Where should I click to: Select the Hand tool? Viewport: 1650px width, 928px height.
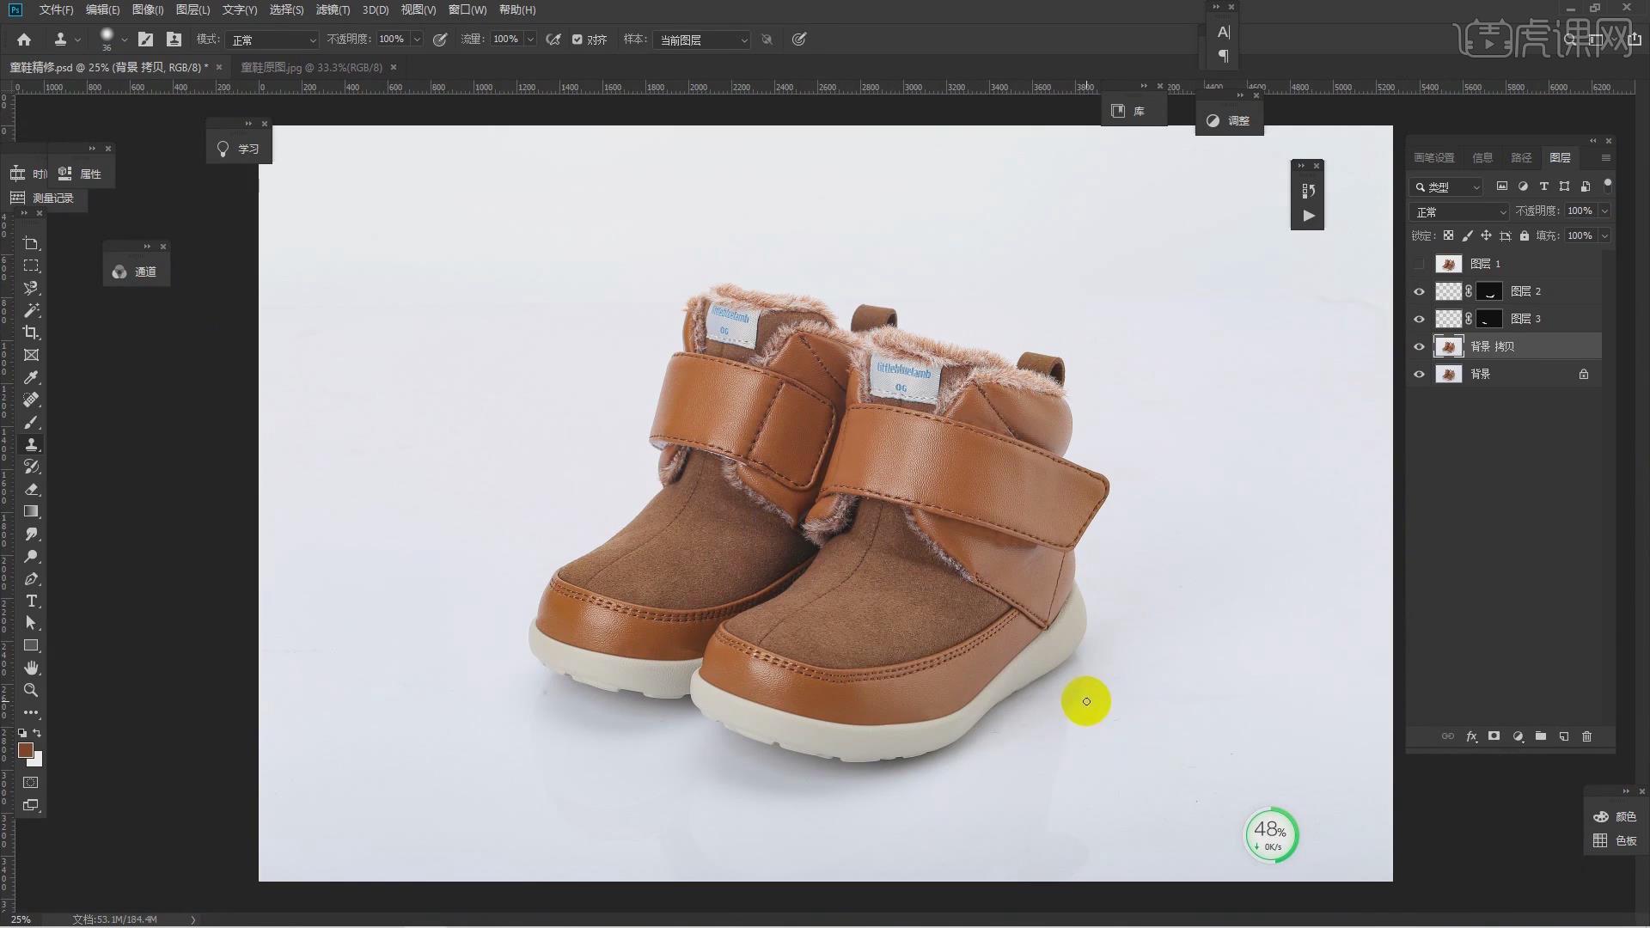click(32, 669)
